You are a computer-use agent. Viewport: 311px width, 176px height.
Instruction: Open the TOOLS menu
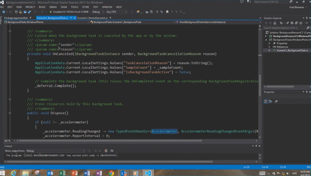tap(75, 7)
